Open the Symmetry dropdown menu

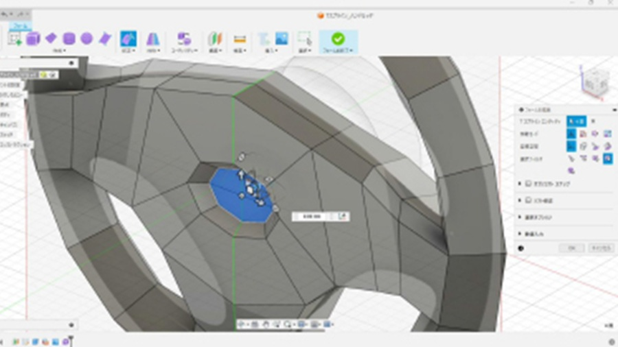(153, 51)
